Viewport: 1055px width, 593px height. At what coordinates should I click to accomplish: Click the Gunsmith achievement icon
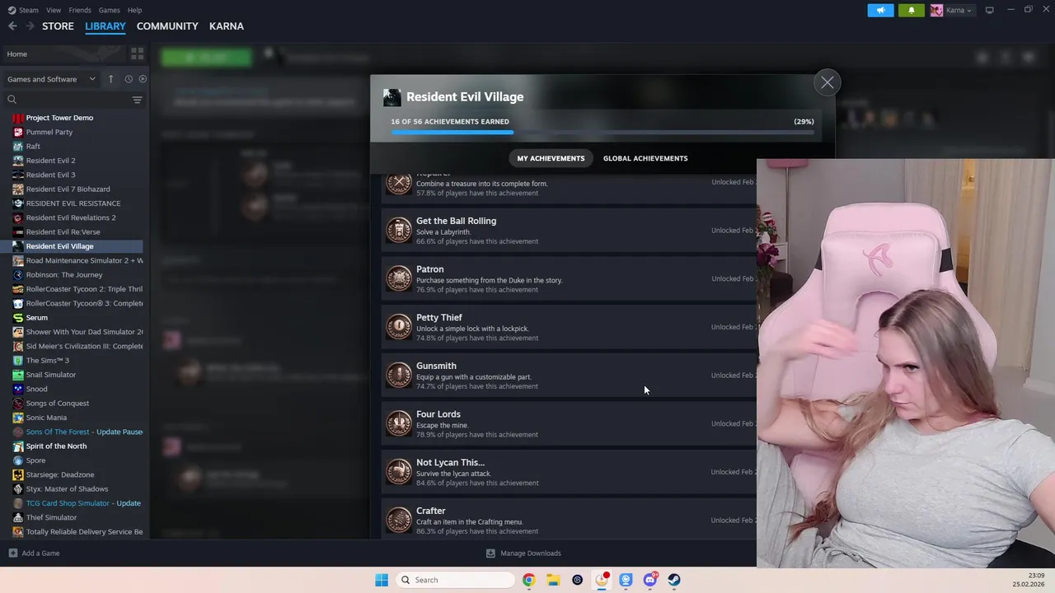[399, 376]
